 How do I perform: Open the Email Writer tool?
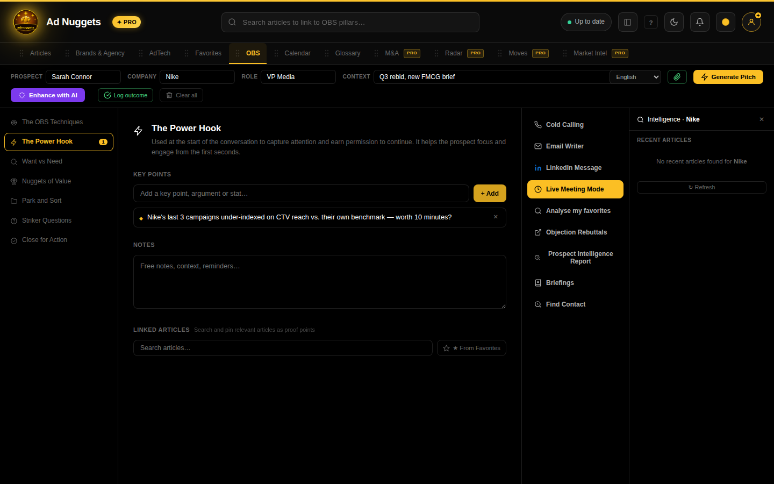575,146
